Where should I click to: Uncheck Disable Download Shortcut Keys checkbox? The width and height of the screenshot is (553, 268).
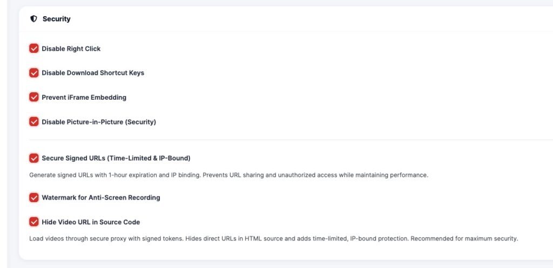(34, 73)
